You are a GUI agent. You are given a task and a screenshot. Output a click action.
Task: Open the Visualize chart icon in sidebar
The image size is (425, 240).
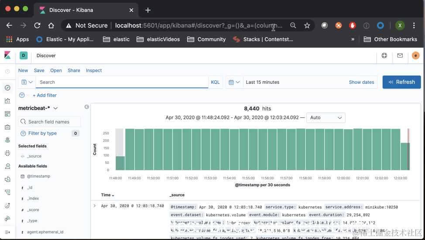tap(7, 101)
